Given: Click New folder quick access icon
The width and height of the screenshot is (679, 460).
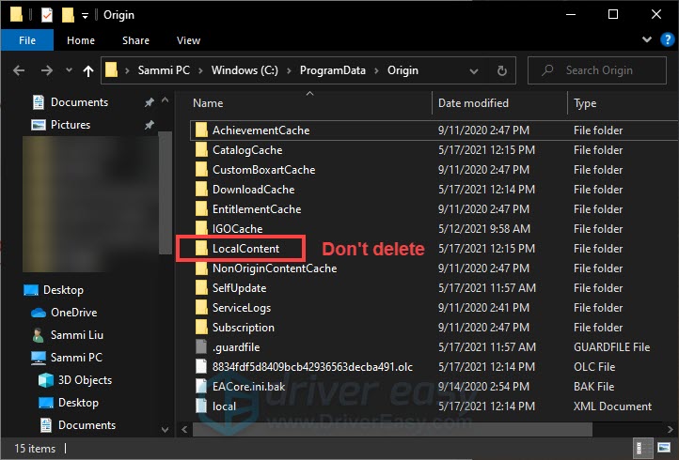Looking at the screenshot, I should [68, 15].
